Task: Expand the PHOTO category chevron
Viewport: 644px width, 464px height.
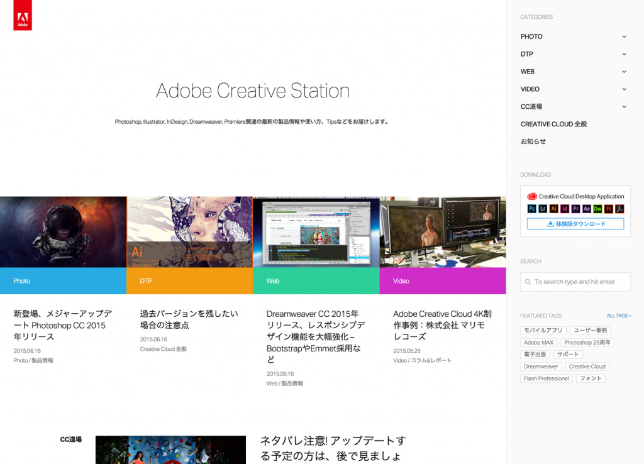Action: (624, 36)
